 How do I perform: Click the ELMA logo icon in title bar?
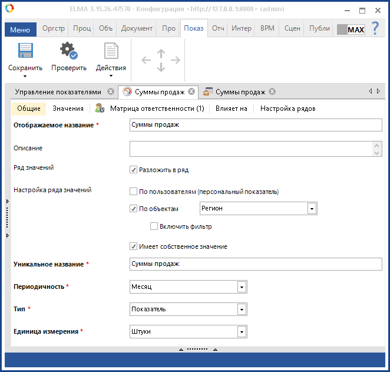[8, 10]
